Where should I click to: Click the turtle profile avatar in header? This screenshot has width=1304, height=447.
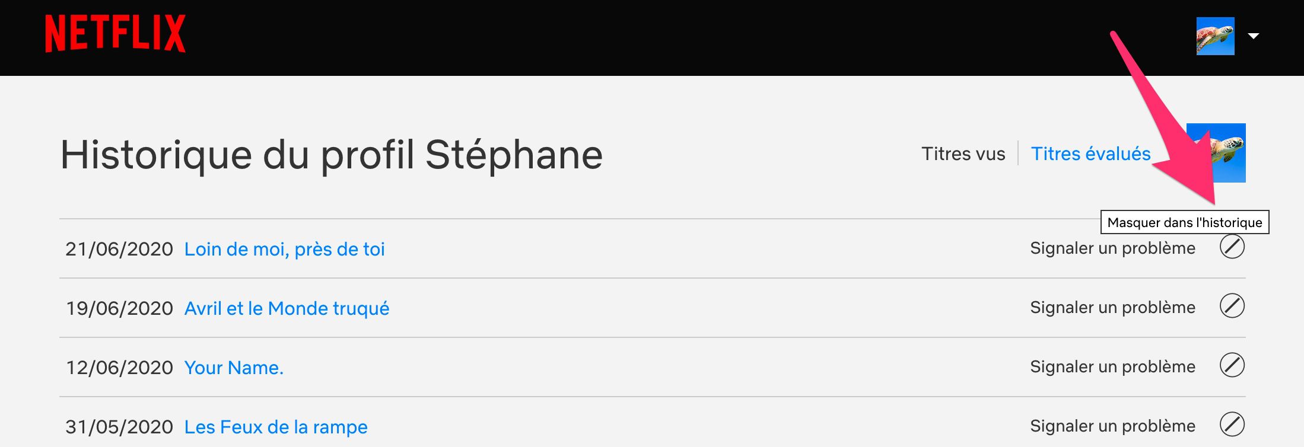click(x=1215, y=36)
